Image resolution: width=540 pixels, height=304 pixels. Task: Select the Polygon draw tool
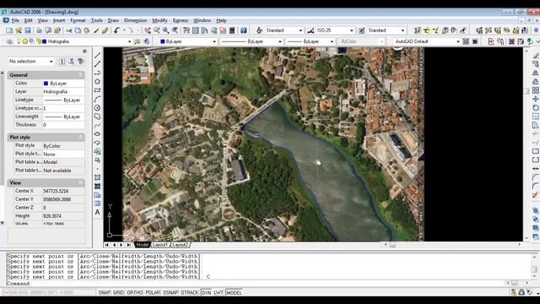point(98,81)
